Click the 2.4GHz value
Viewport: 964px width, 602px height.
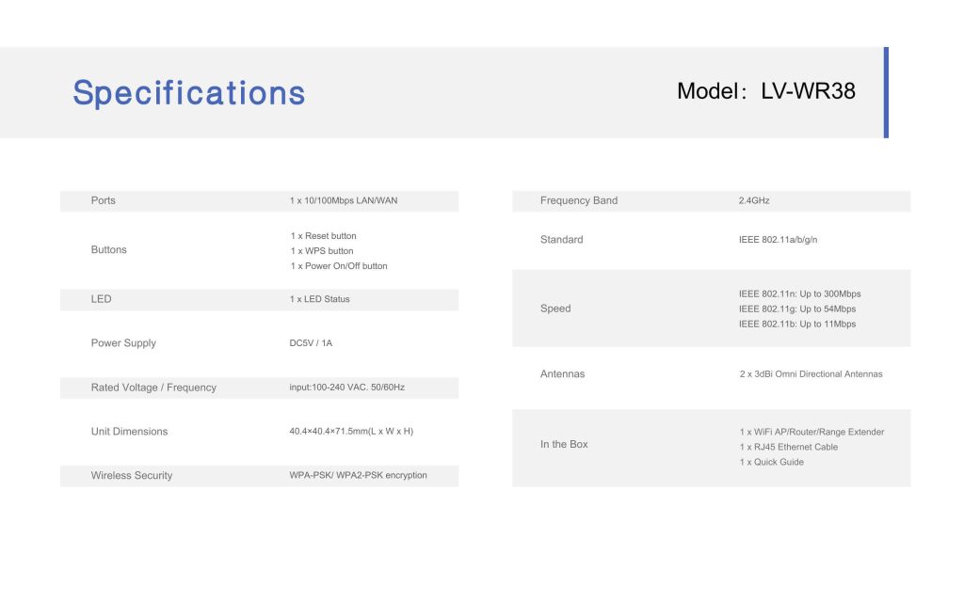(x=754, y=201)
